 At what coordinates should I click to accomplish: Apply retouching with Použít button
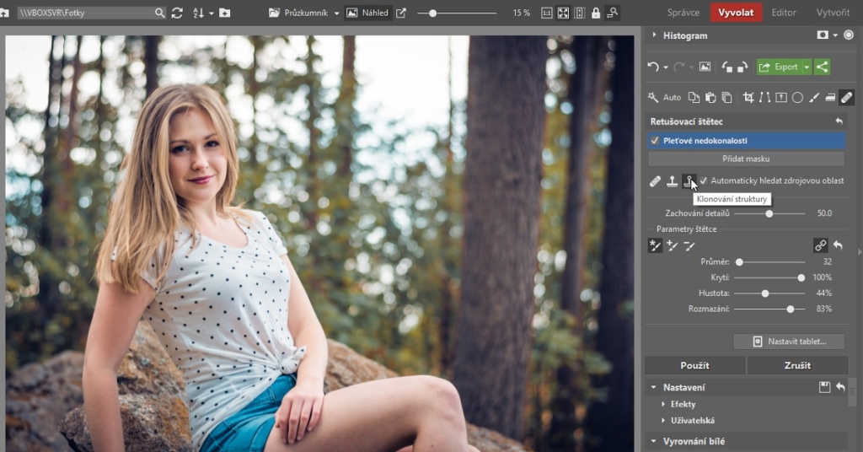pos(694,366)
